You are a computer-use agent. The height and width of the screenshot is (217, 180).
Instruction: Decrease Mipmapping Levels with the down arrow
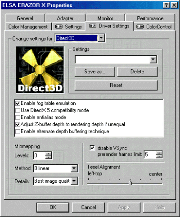pyautogui.click(x=48, y=157)
